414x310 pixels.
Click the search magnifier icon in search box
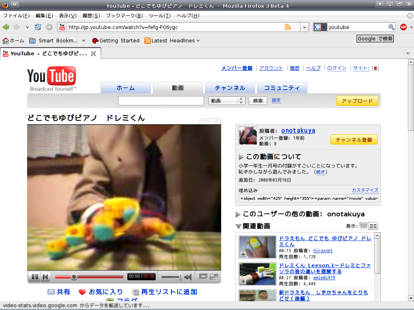pyautogui.click(x=391, y=27)
